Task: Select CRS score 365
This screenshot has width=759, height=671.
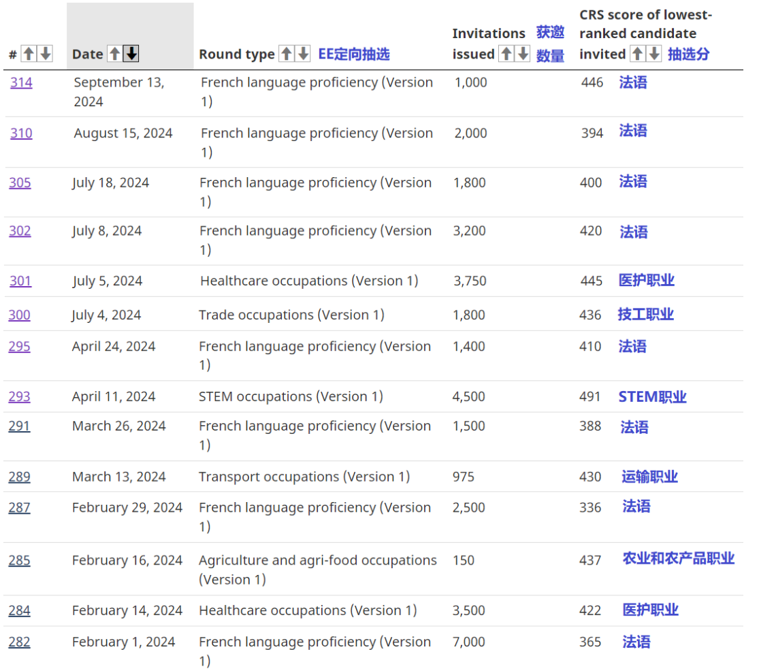Action: pos(590,642)
